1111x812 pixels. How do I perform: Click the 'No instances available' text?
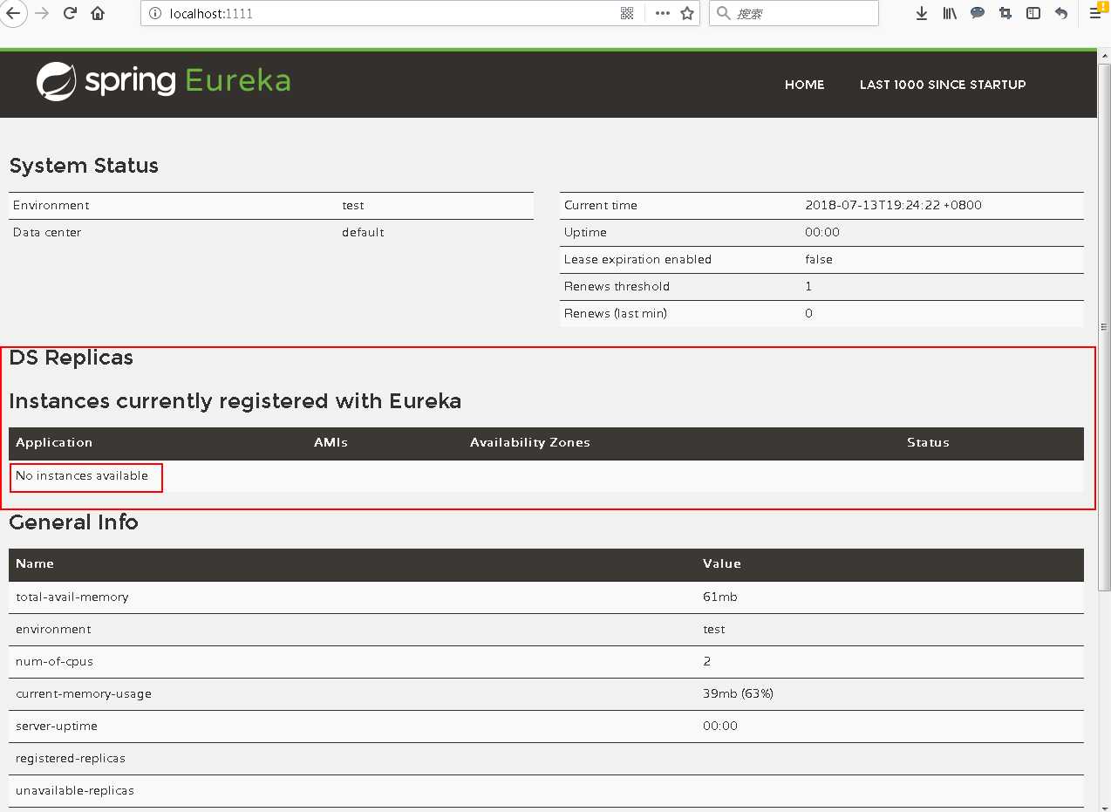(x=82, y=476)
